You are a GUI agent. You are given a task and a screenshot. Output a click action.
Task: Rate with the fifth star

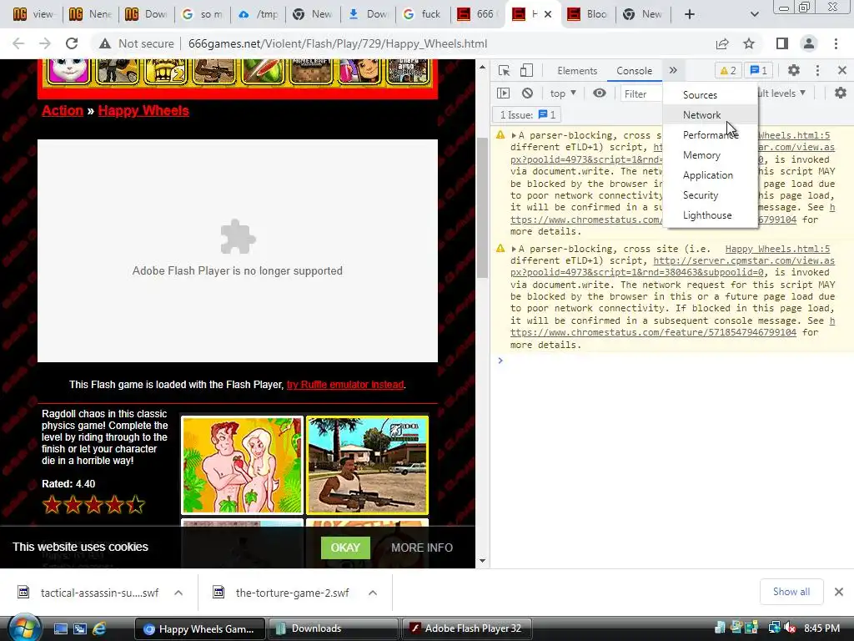(x=136, y=505)
